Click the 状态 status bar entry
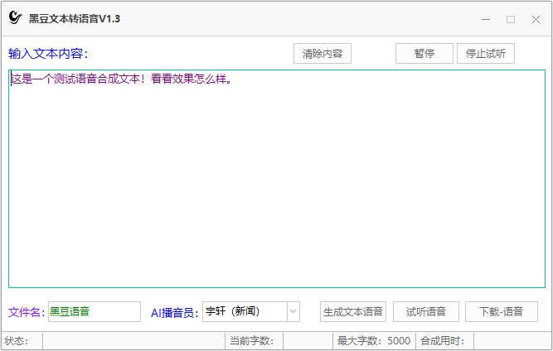The width and height of the screenshot is (553, 351). [x=17, y=341]
